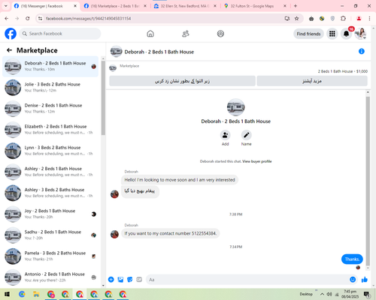
Task: Open the Denise - 2 Beds 1 Bath House chat
Action: [x=50, y=108]
